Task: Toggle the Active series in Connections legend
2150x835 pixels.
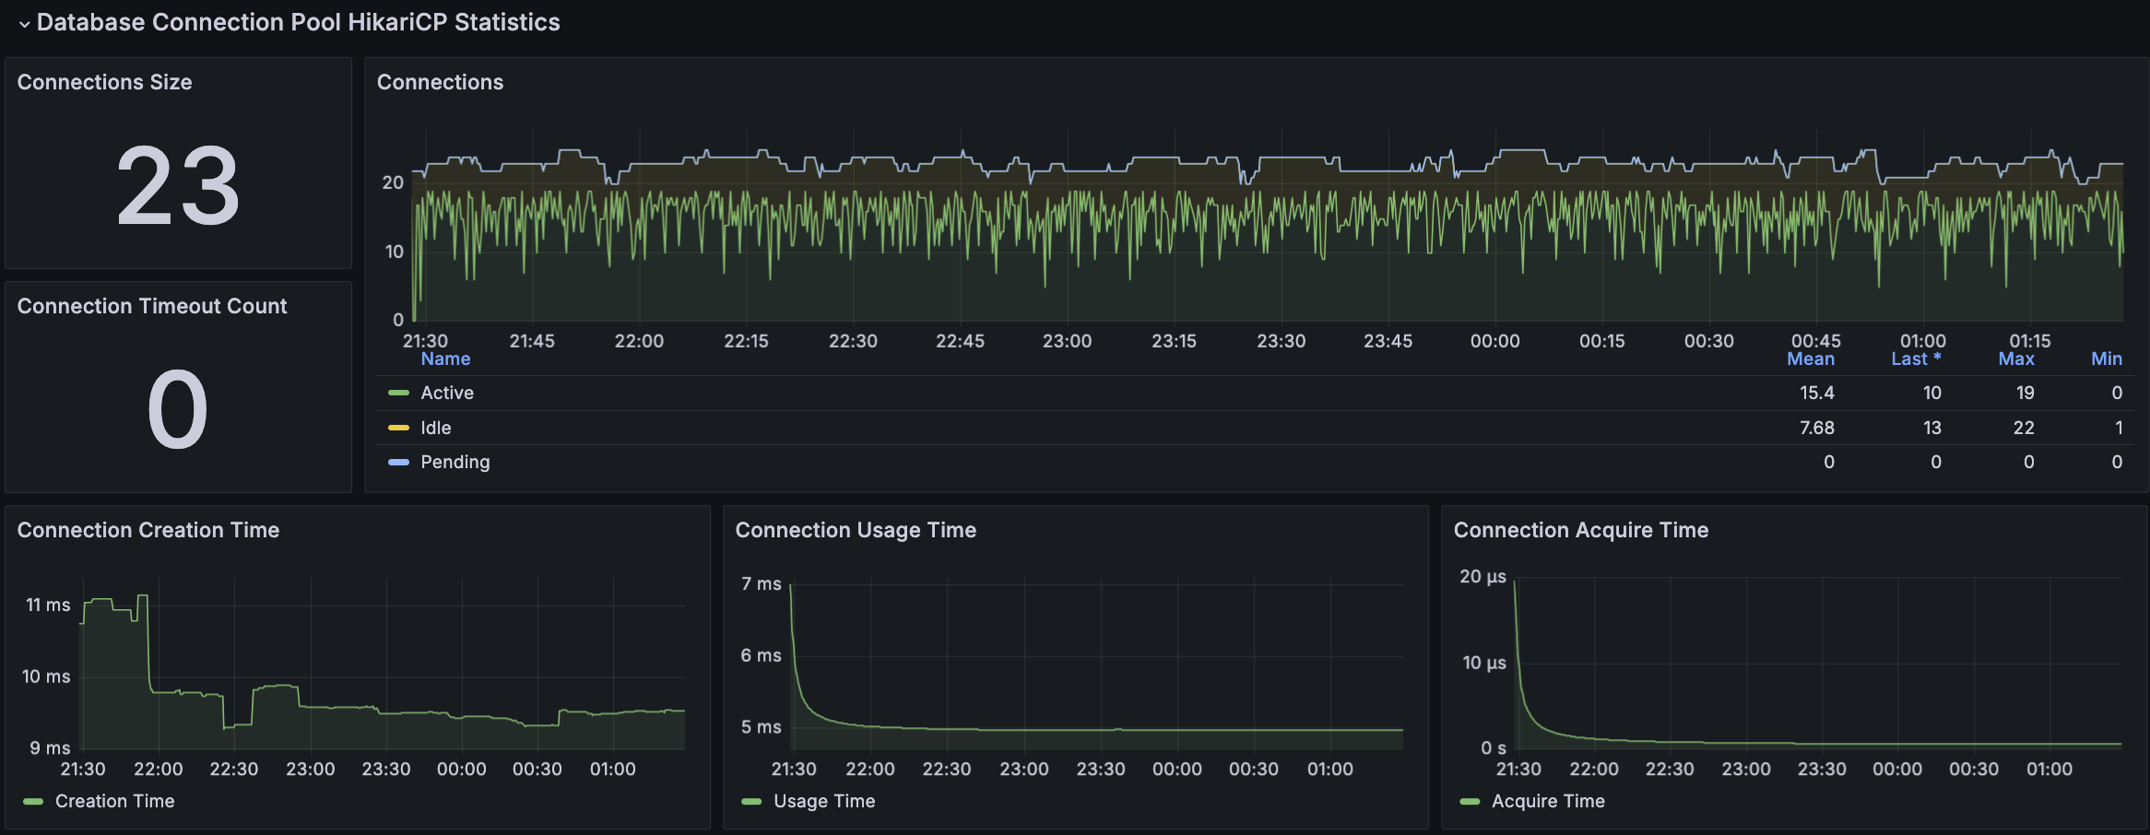Action: click(447, 393)
